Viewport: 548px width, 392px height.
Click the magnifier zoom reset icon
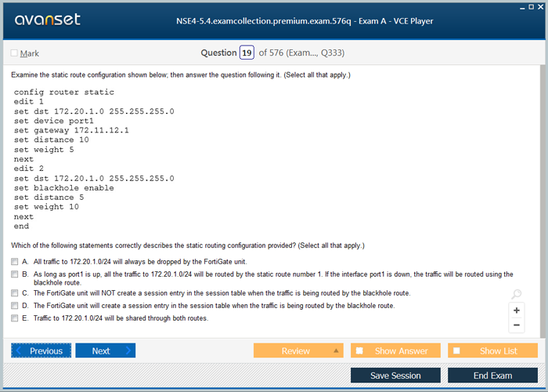[x=516, y=295]
